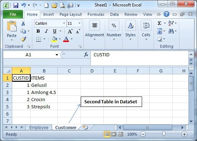Toggle Underline formatting
Image resolution: width=197 pixels, height=141 pixels.
coord(55,31)
